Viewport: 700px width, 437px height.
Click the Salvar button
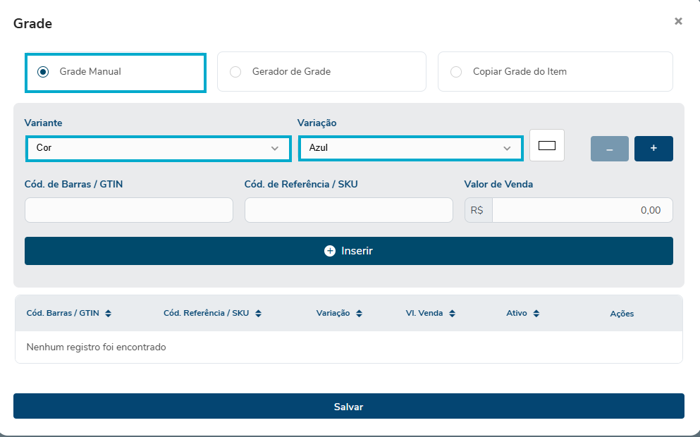tap(348, 407)
